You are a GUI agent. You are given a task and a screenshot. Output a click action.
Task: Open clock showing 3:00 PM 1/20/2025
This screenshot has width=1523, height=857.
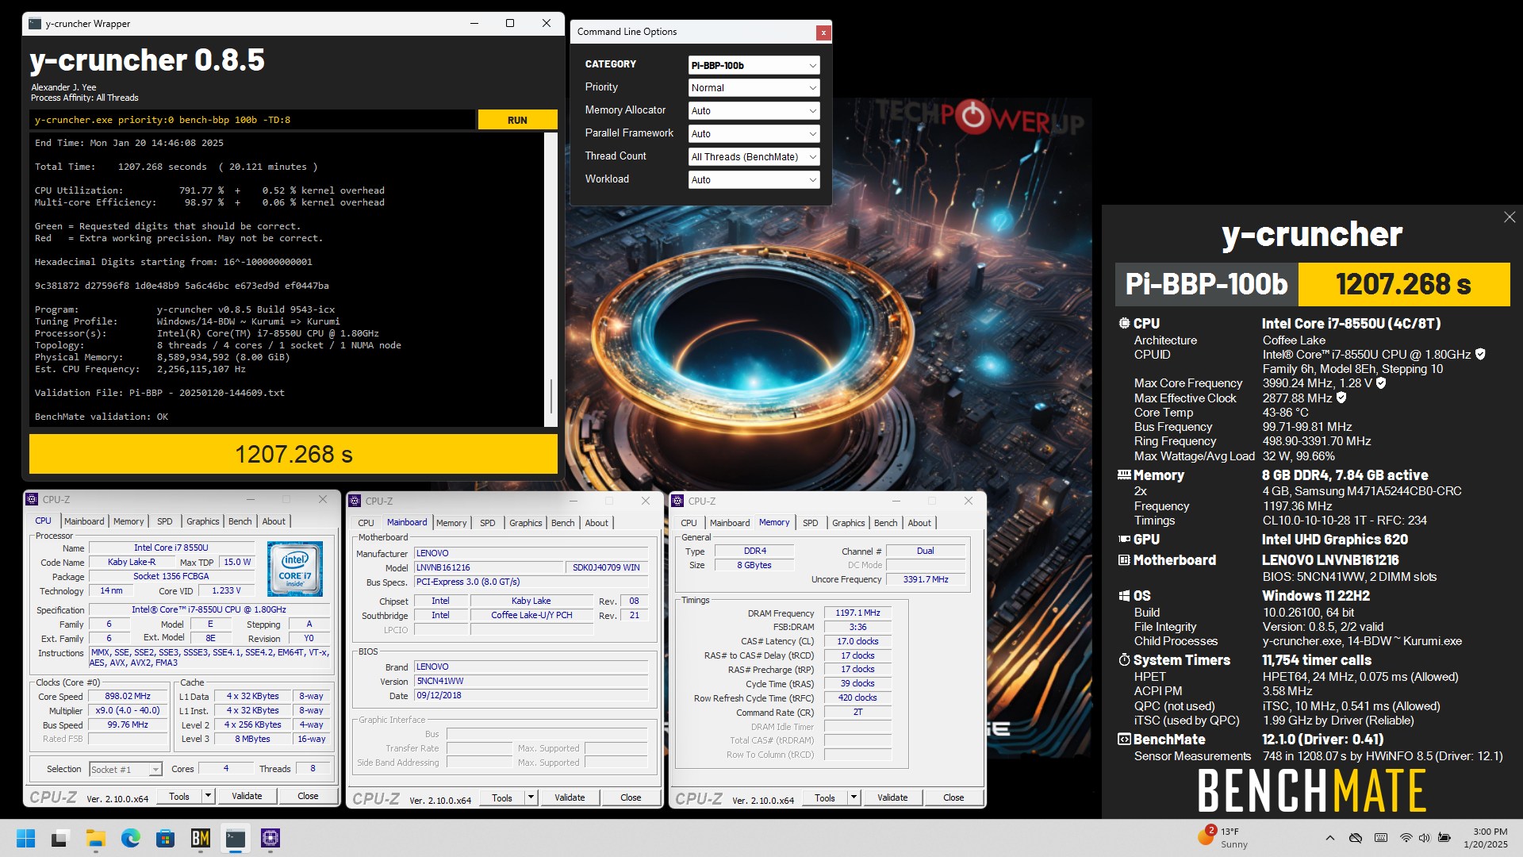pyautogui.click(x=1486, y=838)
